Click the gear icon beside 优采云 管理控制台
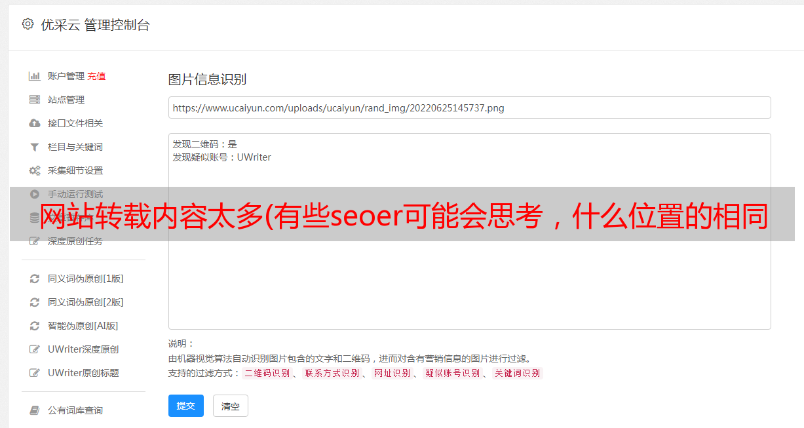 tap(28, 24)
